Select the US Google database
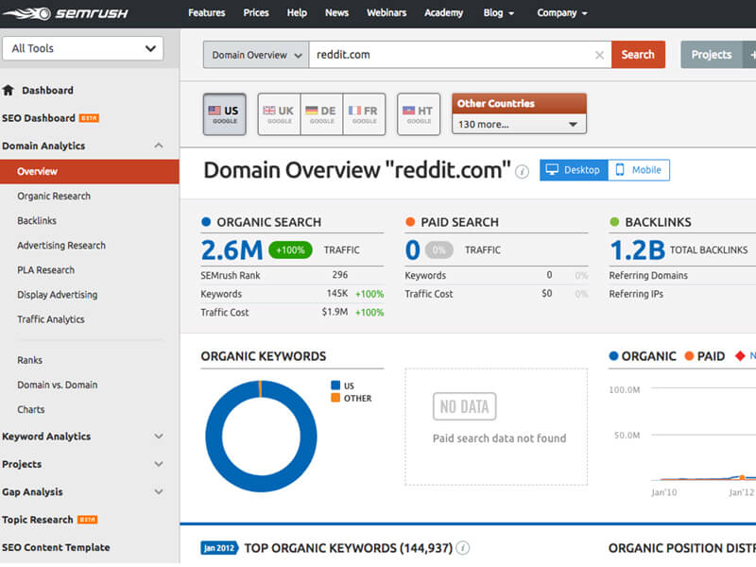Screen dimensions: 756x567 point(225,114)
